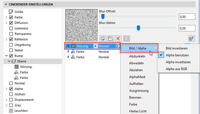Viewport: 200px width, 114px height.
Task: Enable the Transparenz checkbox
Action: [11, 34]
